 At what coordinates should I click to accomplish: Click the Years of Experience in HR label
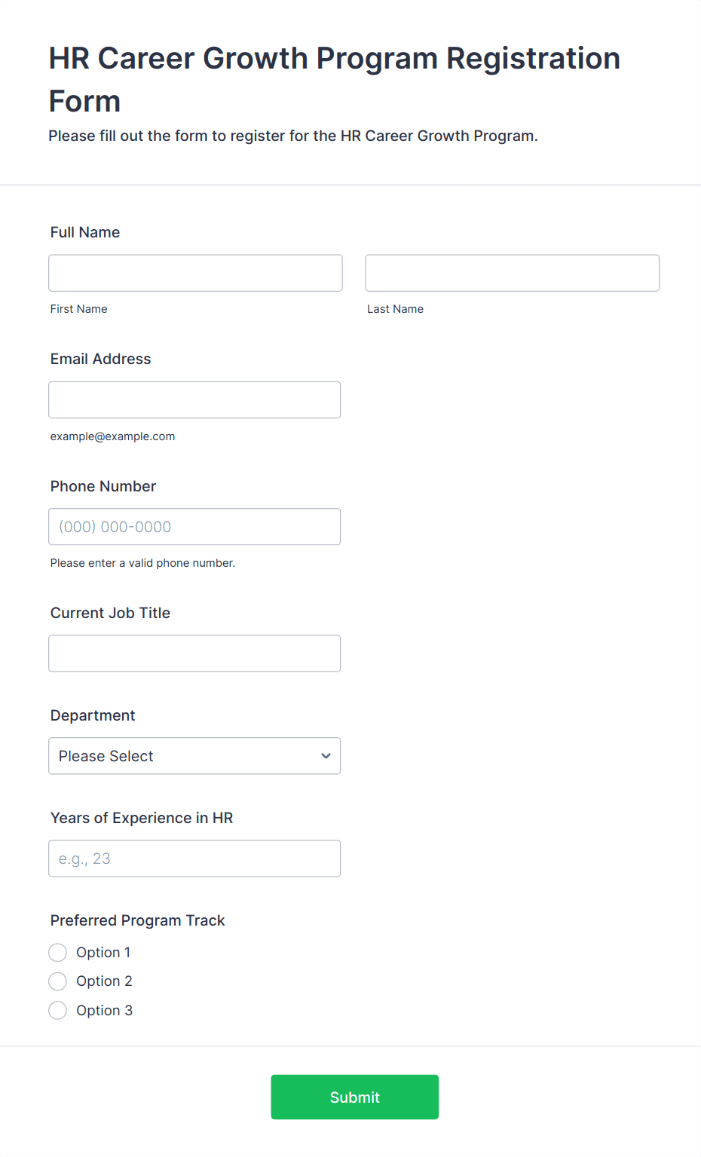pyautogui.click(x=142, y=818)
